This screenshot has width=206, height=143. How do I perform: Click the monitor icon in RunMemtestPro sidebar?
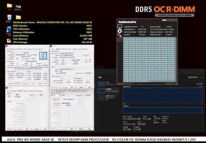click(x=120, y=26)
